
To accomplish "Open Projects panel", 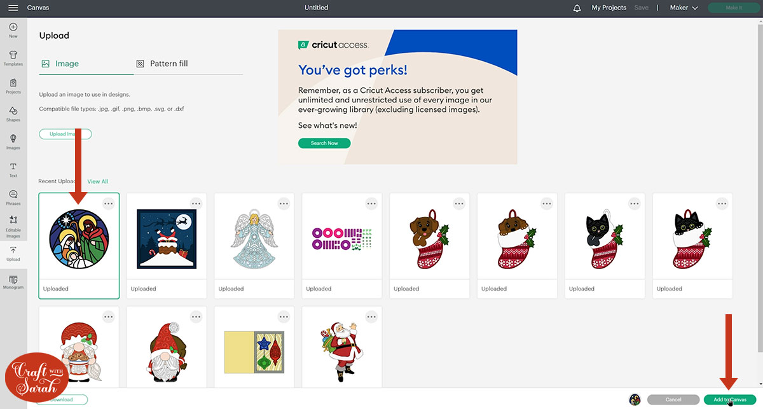I will pos(13,87).
